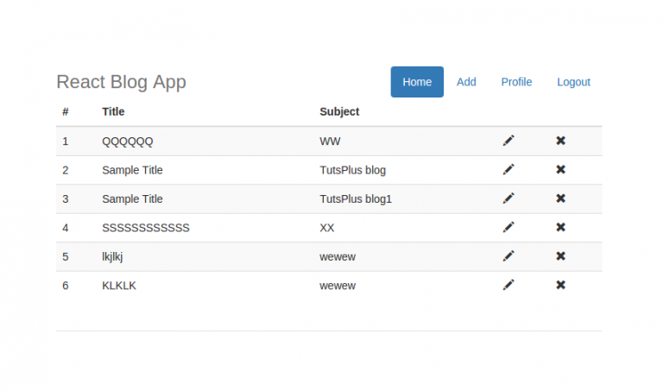Screen dimensions: 663x390
Task: Click the KLKLK title cell
Action: [119, 286]
